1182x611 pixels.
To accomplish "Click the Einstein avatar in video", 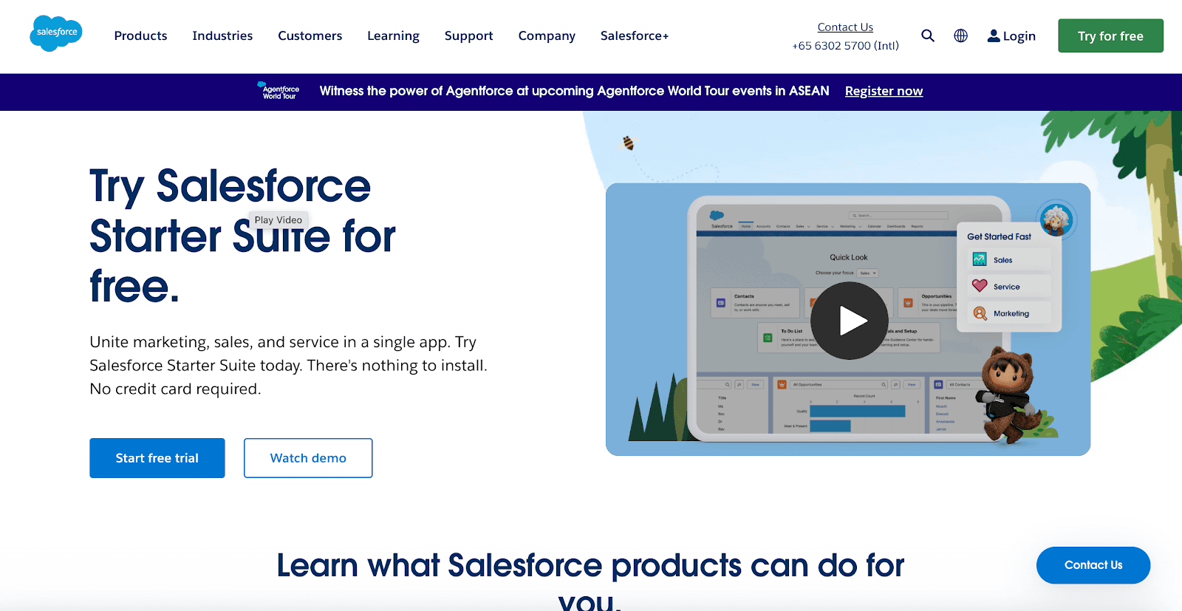I will tap(1056, 219).
